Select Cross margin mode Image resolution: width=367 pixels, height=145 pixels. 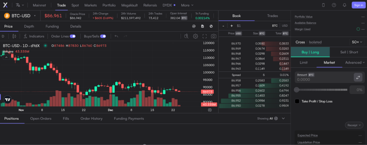point(300,42)
